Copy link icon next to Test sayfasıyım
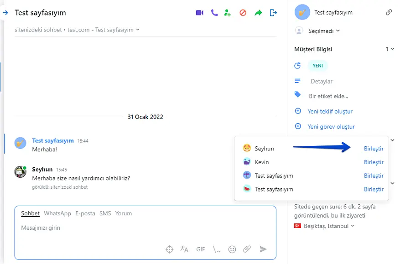Viewport: 400px width, 264px height. pyautogui.click(x=389, y=12)
